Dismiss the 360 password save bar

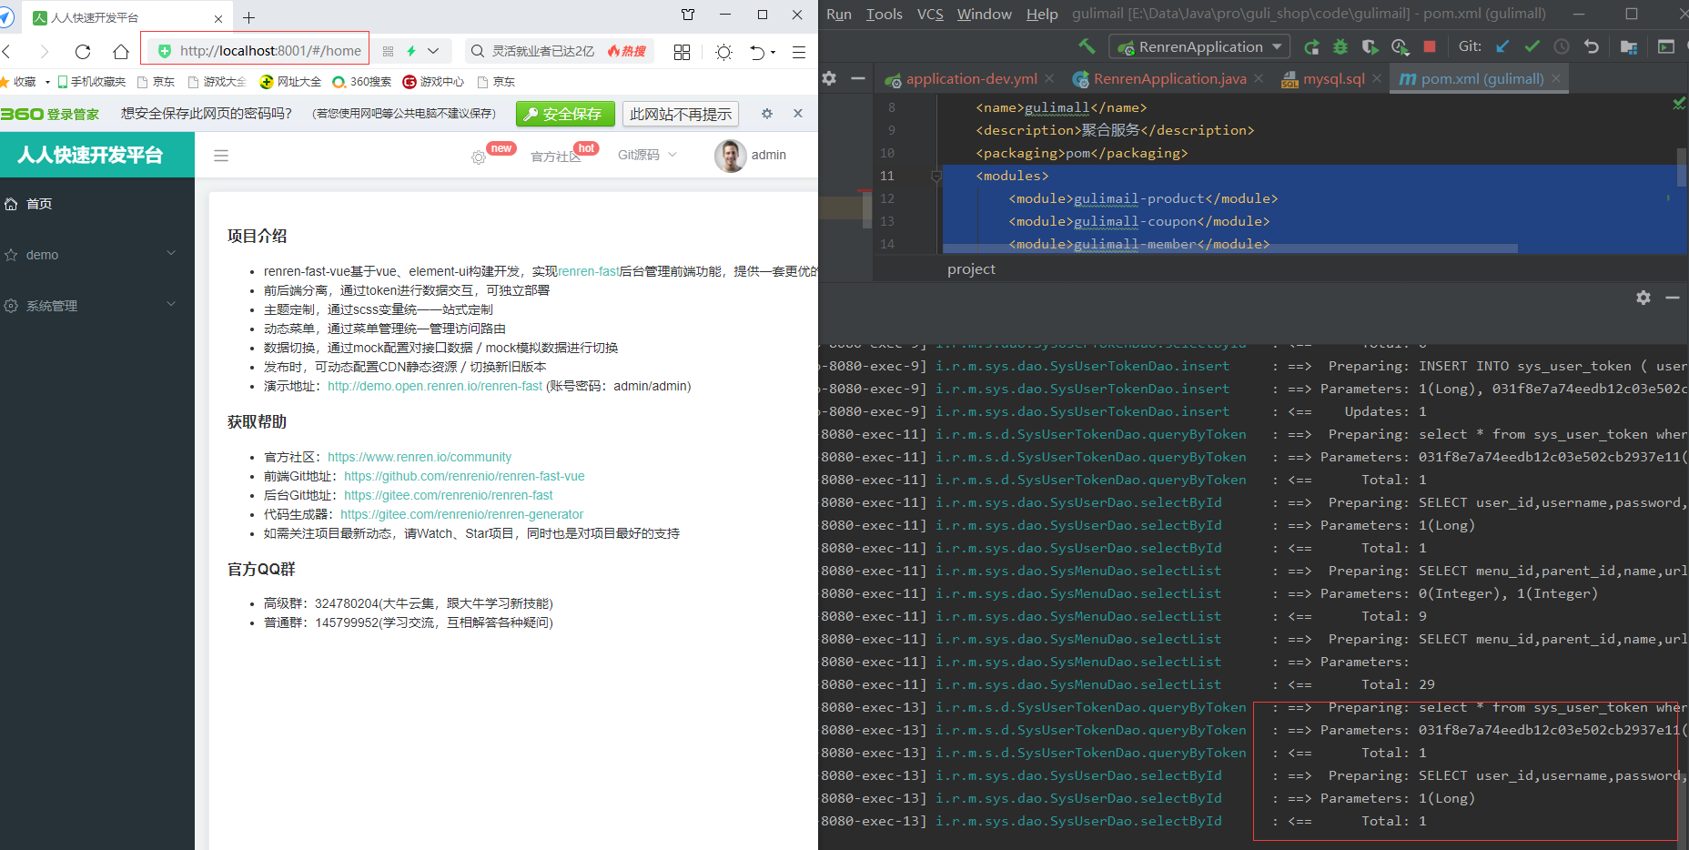click(798, 113)
